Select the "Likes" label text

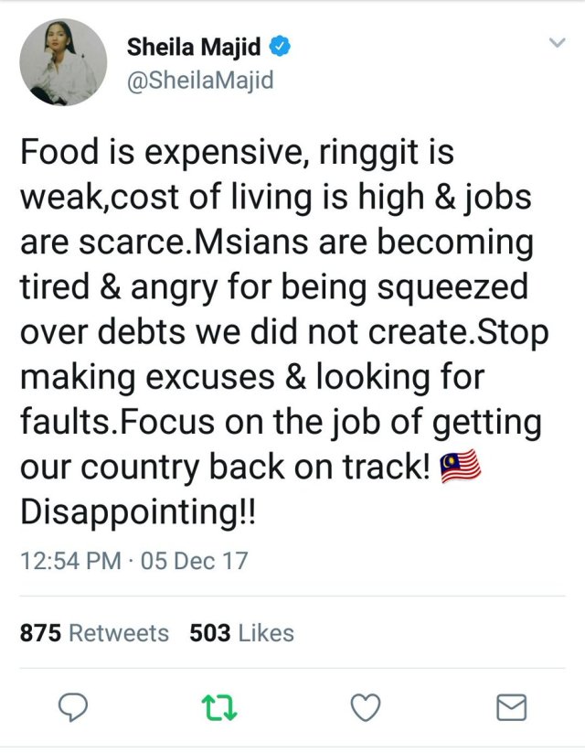[266, 633]
